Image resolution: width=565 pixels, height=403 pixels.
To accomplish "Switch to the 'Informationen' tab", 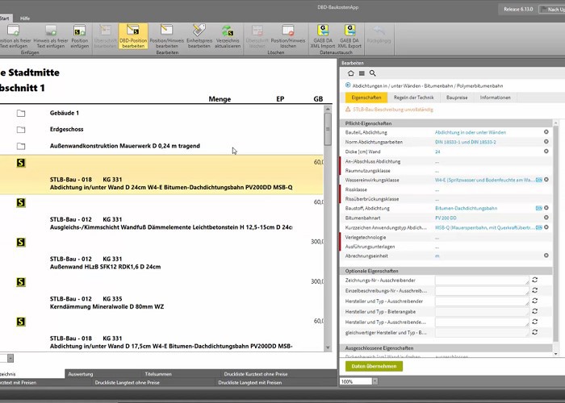I will pyautogui.click(x=495, y=98).
